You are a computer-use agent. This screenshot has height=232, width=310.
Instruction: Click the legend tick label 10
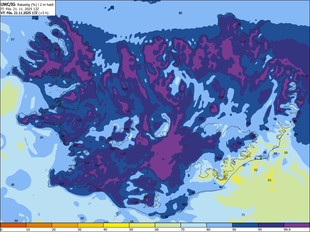pos(28,230)
